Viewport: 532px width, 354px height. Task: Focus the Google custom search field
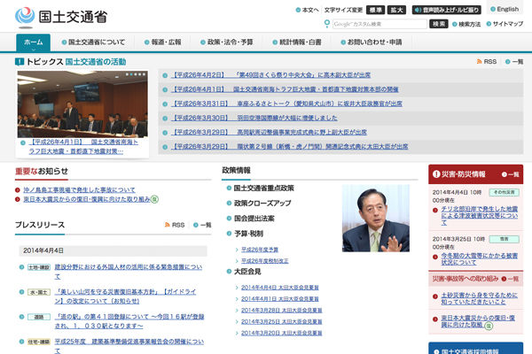coord(379,24)
